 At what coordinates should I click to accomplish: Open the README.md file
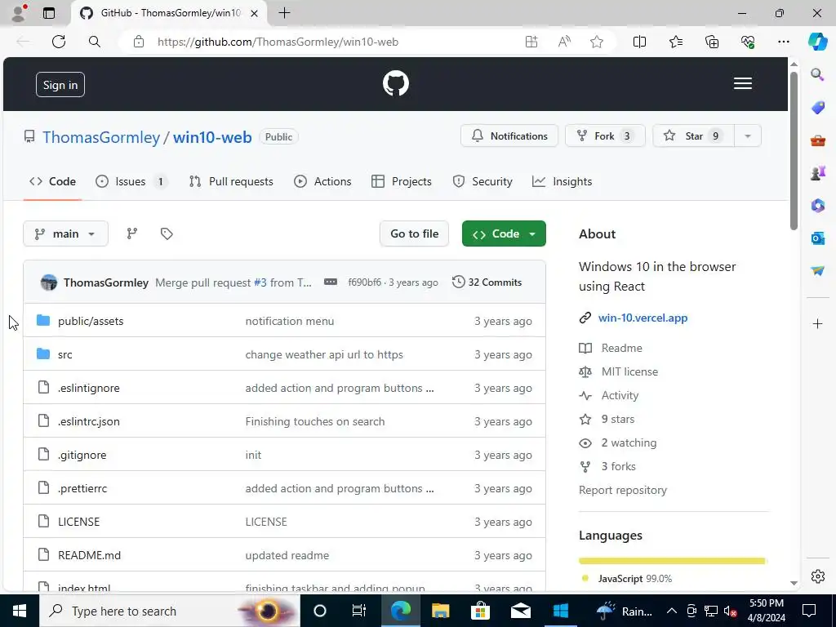coord(89,555)
